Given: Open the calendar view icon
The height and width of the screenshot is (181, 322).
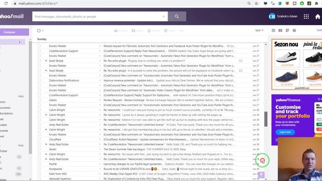Looking at the screenshot, I should (280, 30).
